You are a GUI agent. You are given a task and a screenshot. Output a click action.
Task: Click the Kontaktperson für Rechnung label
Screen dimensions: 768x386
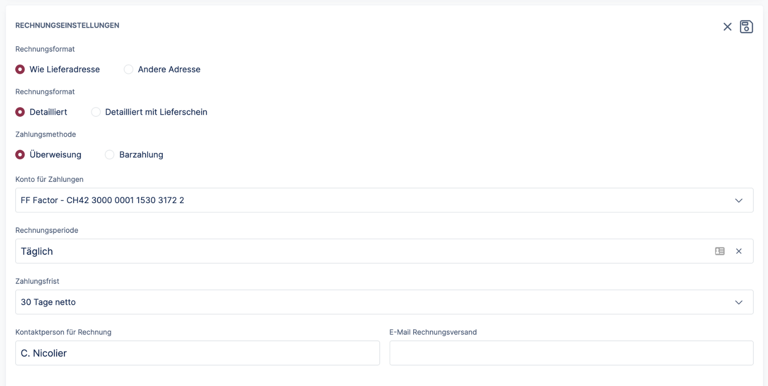pyautogui.click(x=63, y=332)
